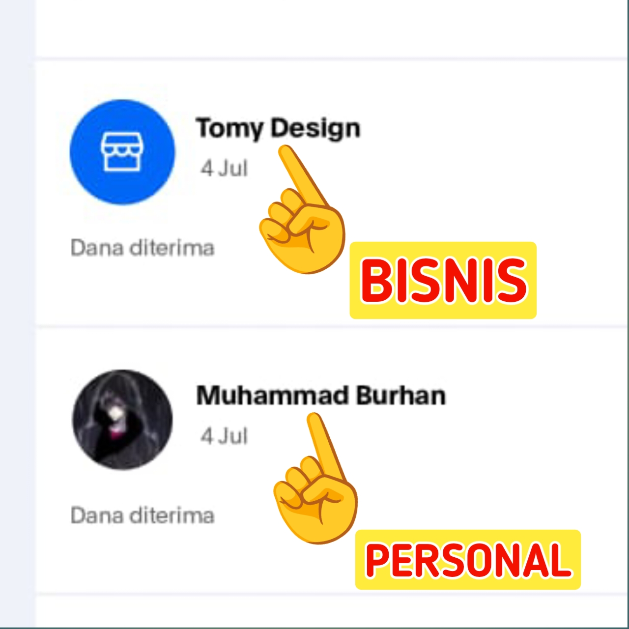
Task: Click the 4 Jul date under Muhammad Burhan
Action: click(x=224, y=436)
